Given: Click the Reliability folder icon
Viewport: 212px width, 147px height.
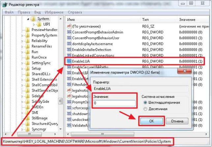Looking at the screenshot, I should click(x=27, y=41).
